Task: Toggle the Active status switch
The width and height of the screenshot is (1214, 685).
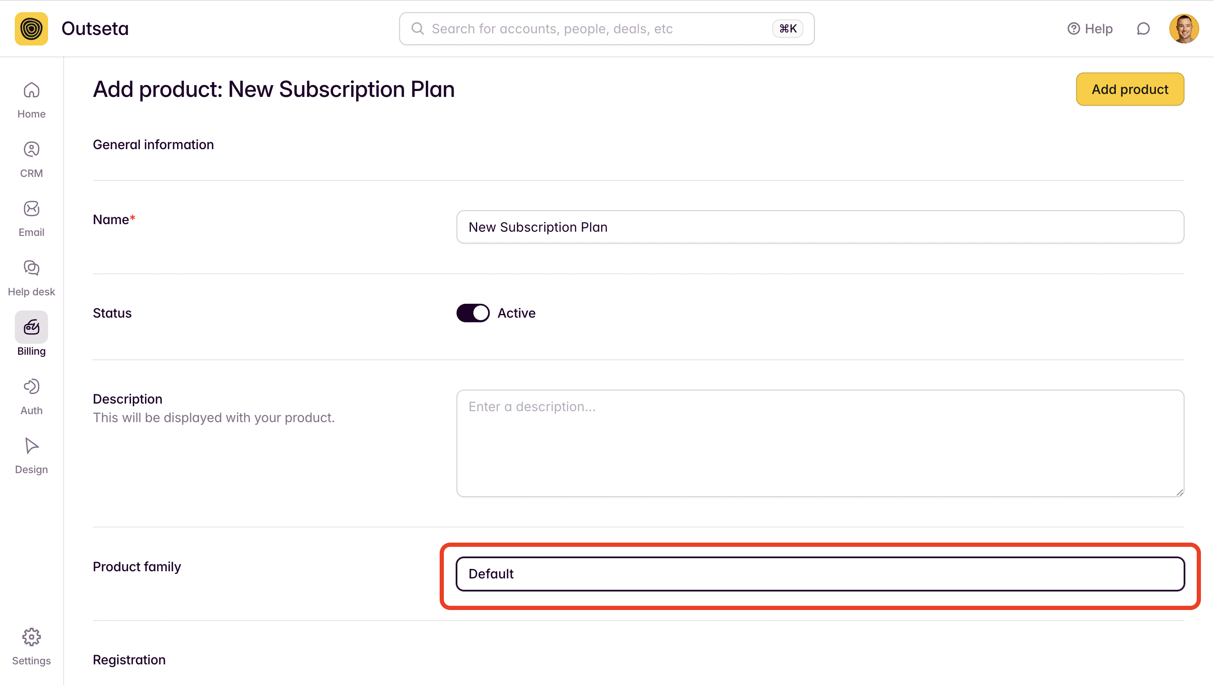Action: pos(473,313)
